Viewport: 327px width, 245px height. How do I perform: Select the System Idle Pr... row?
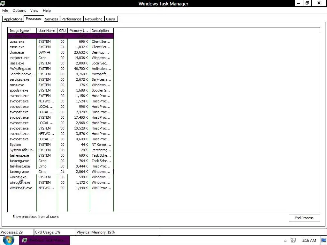61,150
